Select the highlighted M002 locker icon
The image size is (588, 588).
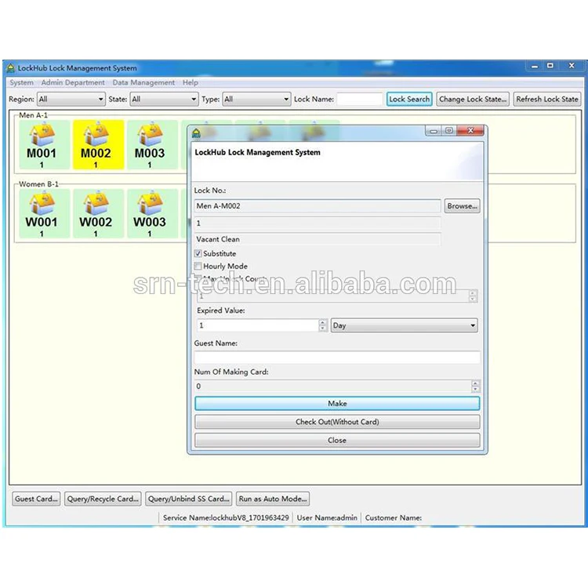(x=96, y=144)
